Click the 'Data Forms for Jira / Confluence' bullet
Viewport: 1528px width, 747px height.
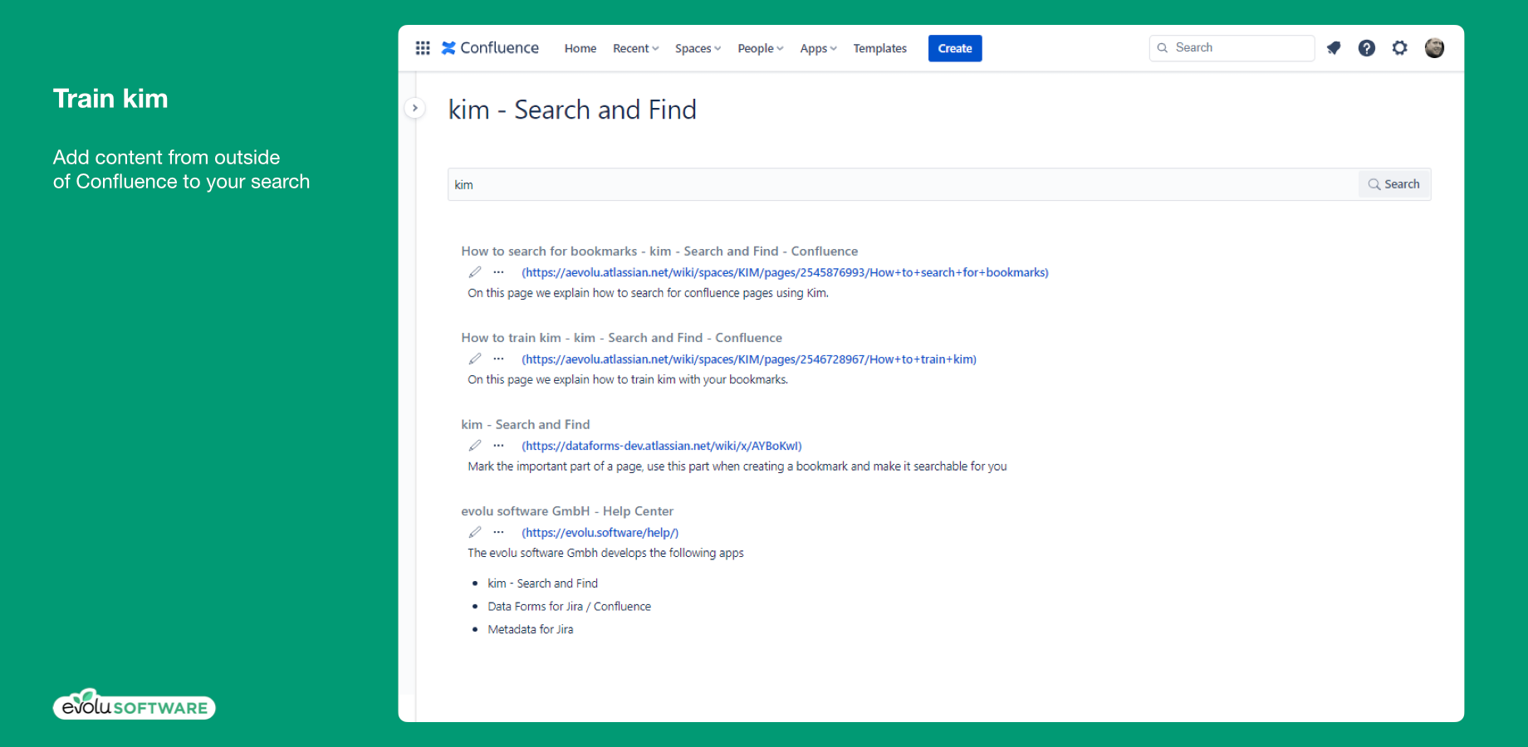[x=569, y=607]
